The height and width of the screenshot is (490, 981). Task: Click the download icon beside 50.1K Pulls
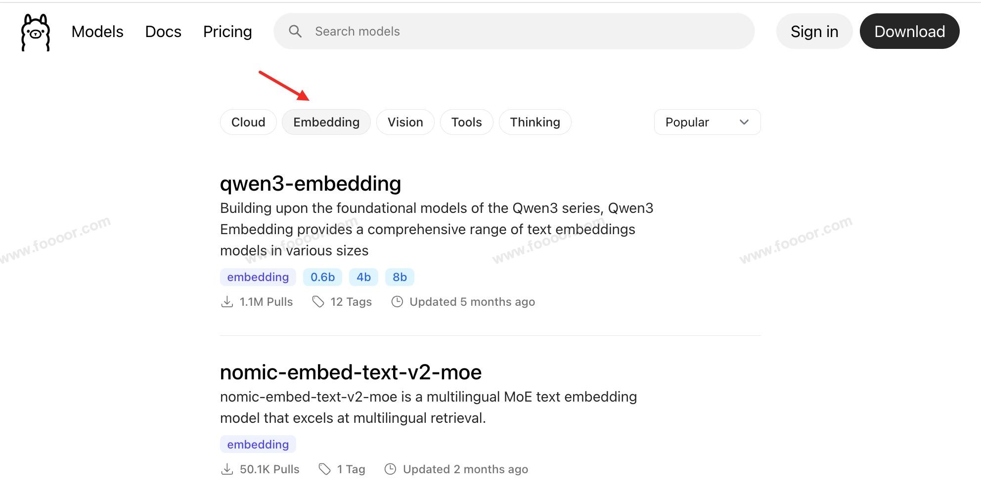pyautogui.click(x=227, y=469)
